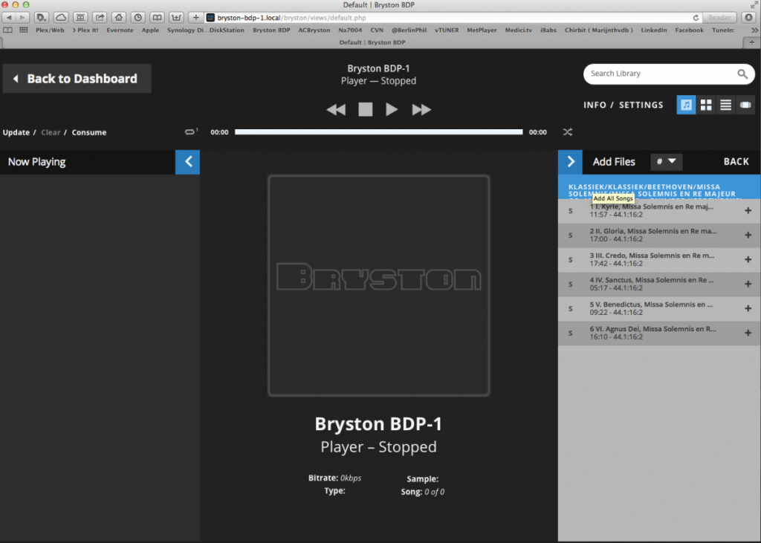Click the S button beside 6 VI. Agnus Dei
This screenshot has height=543, width=761.
pos(571,334)
